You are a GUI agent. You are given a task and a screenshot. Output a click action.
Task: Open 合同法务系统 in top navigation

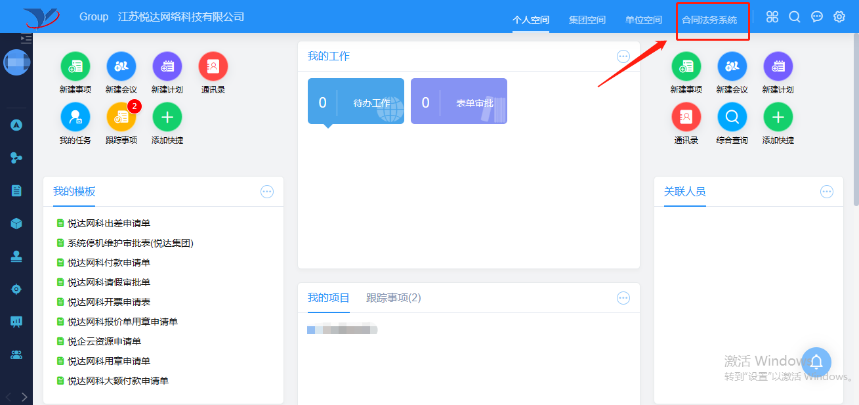[709, 20]
